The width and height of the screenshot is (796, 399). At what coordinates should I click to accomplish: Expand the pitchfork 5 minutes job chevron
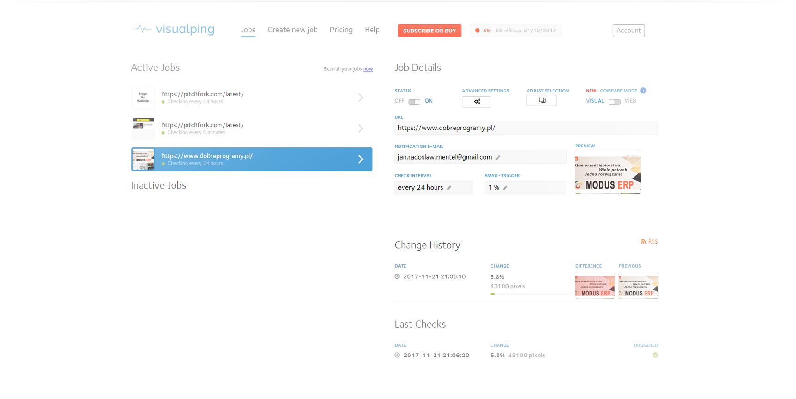coord(361,129)
